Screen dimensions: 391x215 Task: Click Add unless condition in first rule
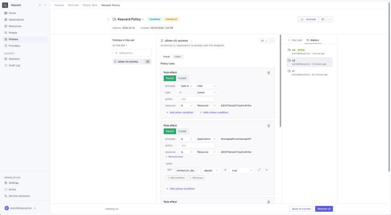click(214, 113)
